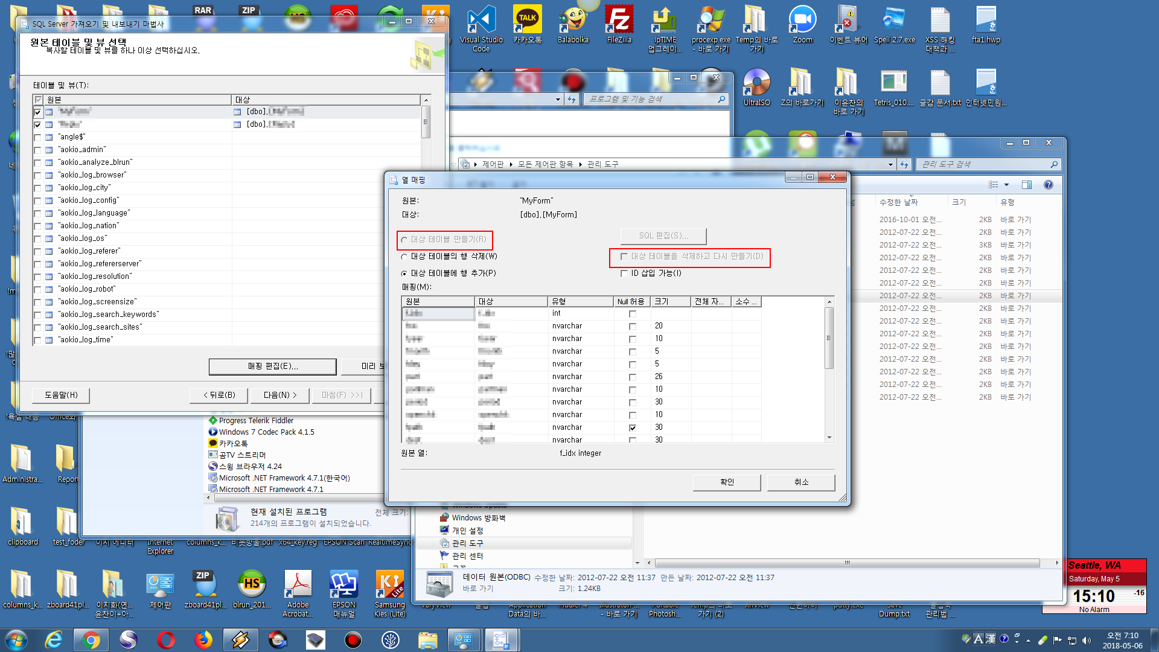Click right arrow of the Explorer horizontal scrollbar

pos(1056,563)
